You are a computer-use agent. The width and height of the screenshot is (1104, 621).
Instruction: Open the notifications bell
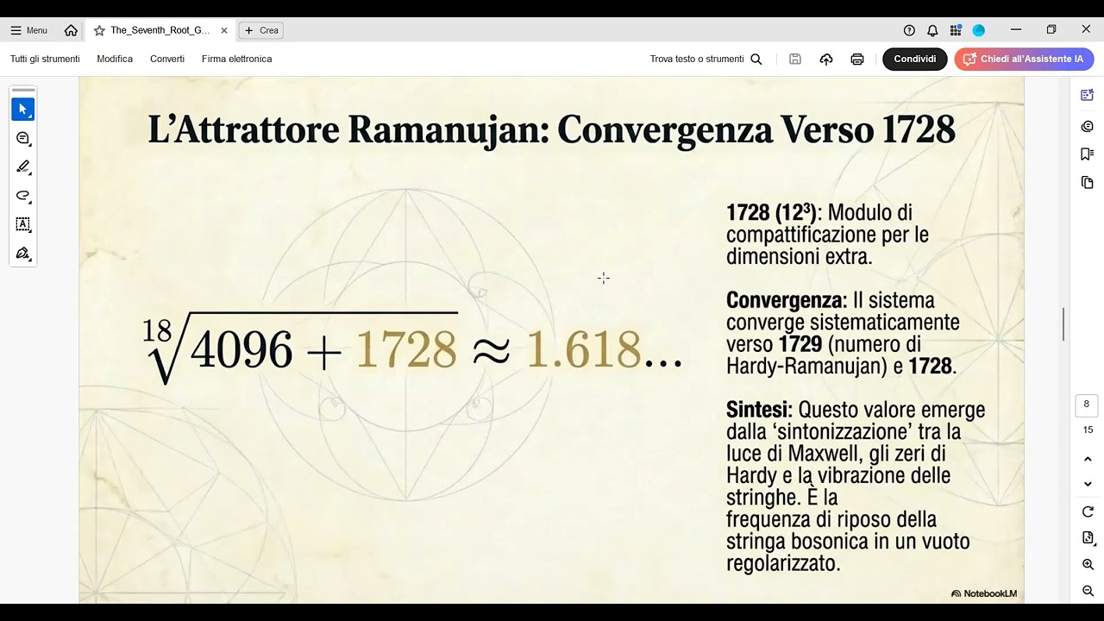point(932,30)
